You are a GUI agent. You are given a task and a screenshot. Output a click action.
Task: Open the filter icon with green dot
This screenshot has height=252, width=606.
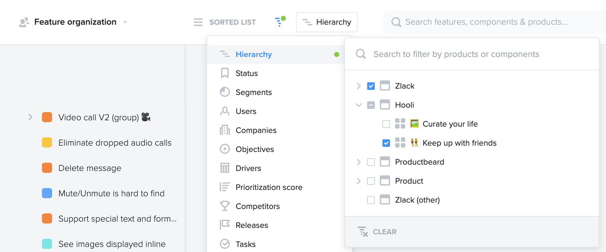click(x=280, y=22)
